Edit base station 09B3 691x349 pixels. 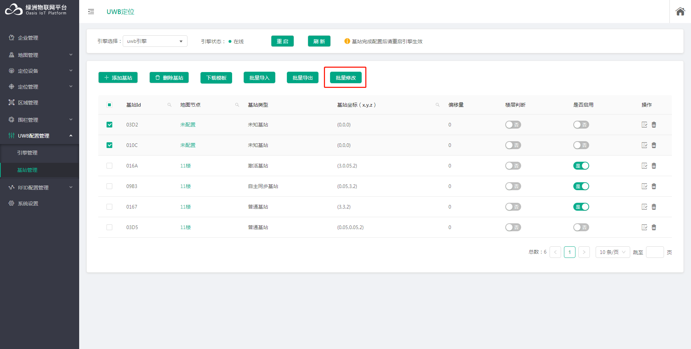tap(644, 186)
